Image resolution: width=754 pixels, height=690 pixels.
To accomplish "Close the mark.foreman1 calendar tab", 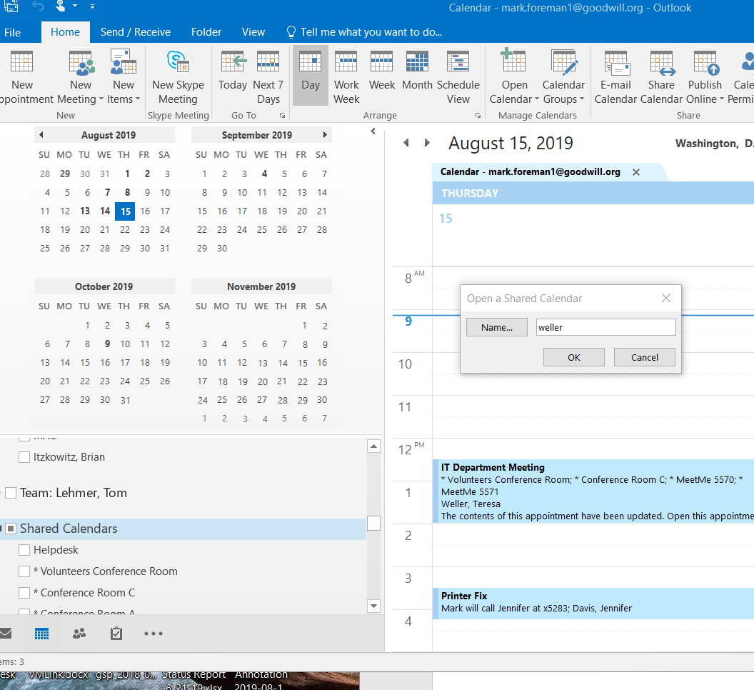I will (635, 172).
